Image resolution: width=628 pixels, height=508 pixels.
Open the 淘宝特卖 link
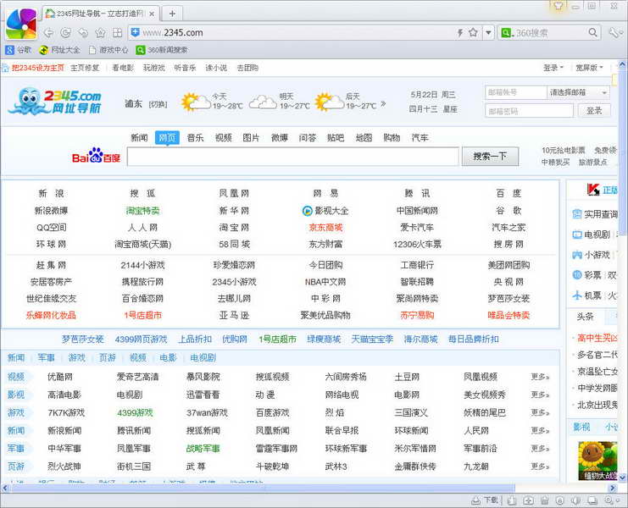click(x=142, y=211)
